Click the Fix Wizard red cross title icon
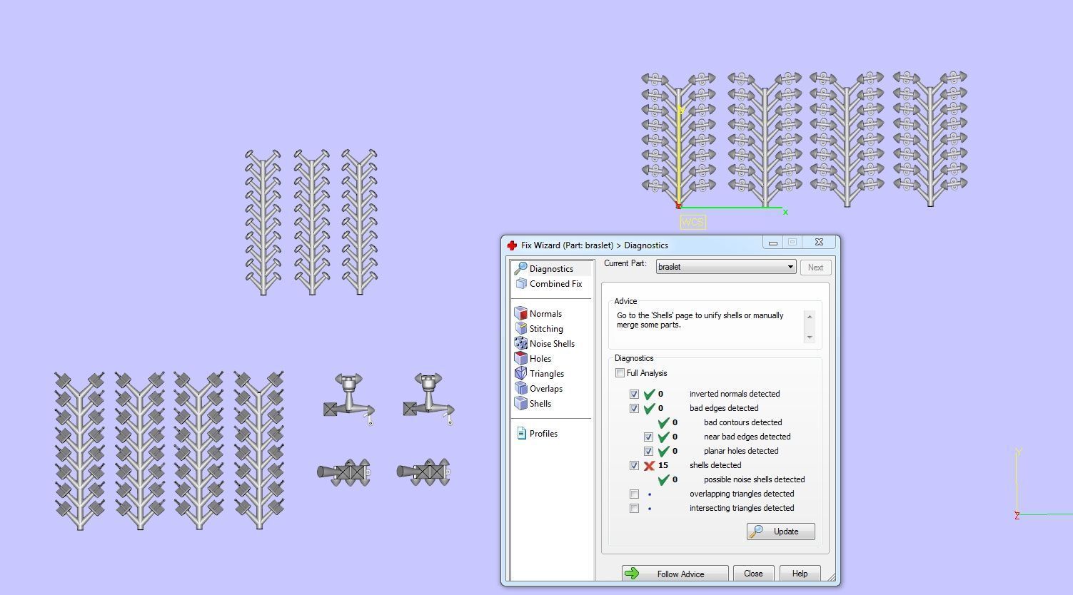The width and height of the screenshot is (1073, 595). coord(511,245)
